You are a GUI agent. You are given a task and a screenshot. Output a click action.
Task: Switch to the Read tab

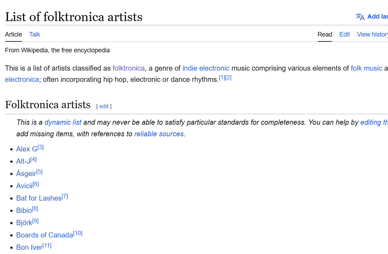pos(325,34)
